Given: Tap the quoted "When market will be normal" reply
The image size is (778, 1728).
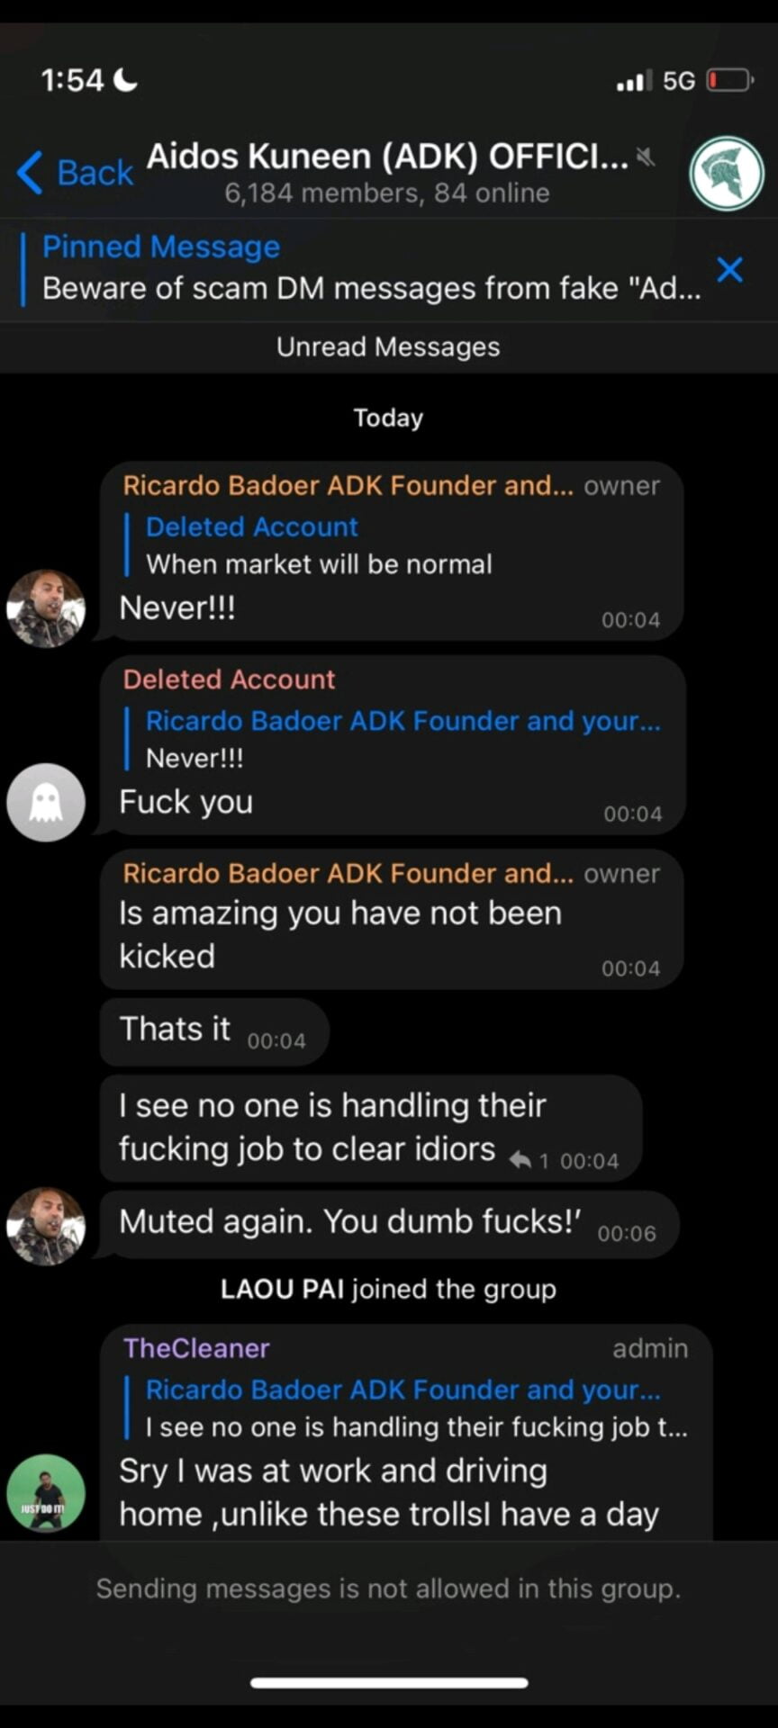Looking at the screenshot, I should click(318, 546).
